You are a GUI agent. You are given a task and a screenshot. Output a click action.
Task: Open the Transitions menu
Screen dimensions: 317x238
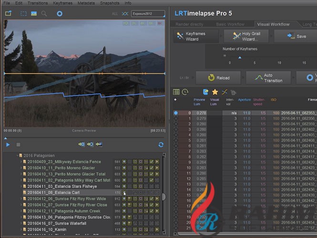pos(38,3)
